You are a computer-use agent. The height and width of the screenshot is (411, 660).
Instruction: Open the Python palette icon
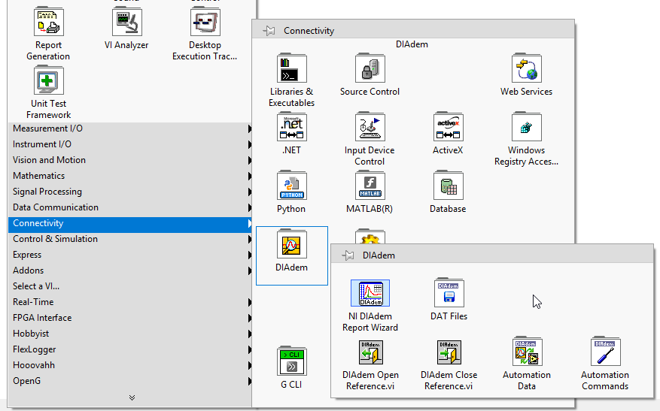291,186
